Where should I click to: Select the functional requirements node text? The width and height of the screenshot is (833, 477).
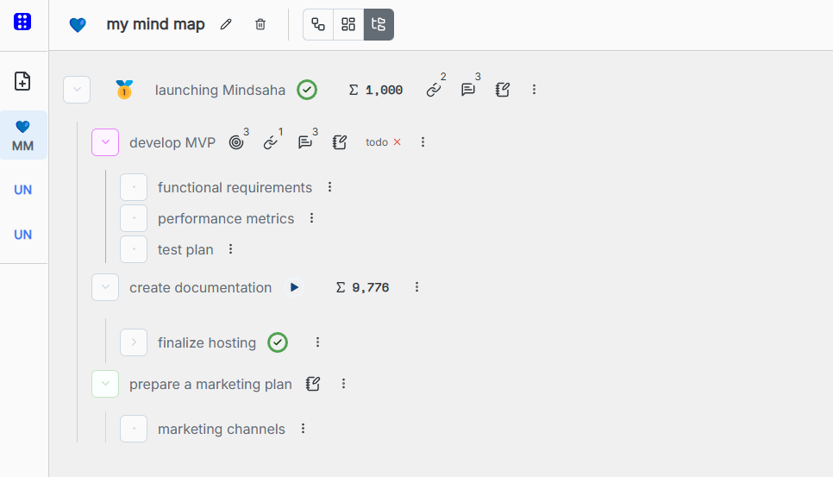pyautogui.click(x=235, y=187)
